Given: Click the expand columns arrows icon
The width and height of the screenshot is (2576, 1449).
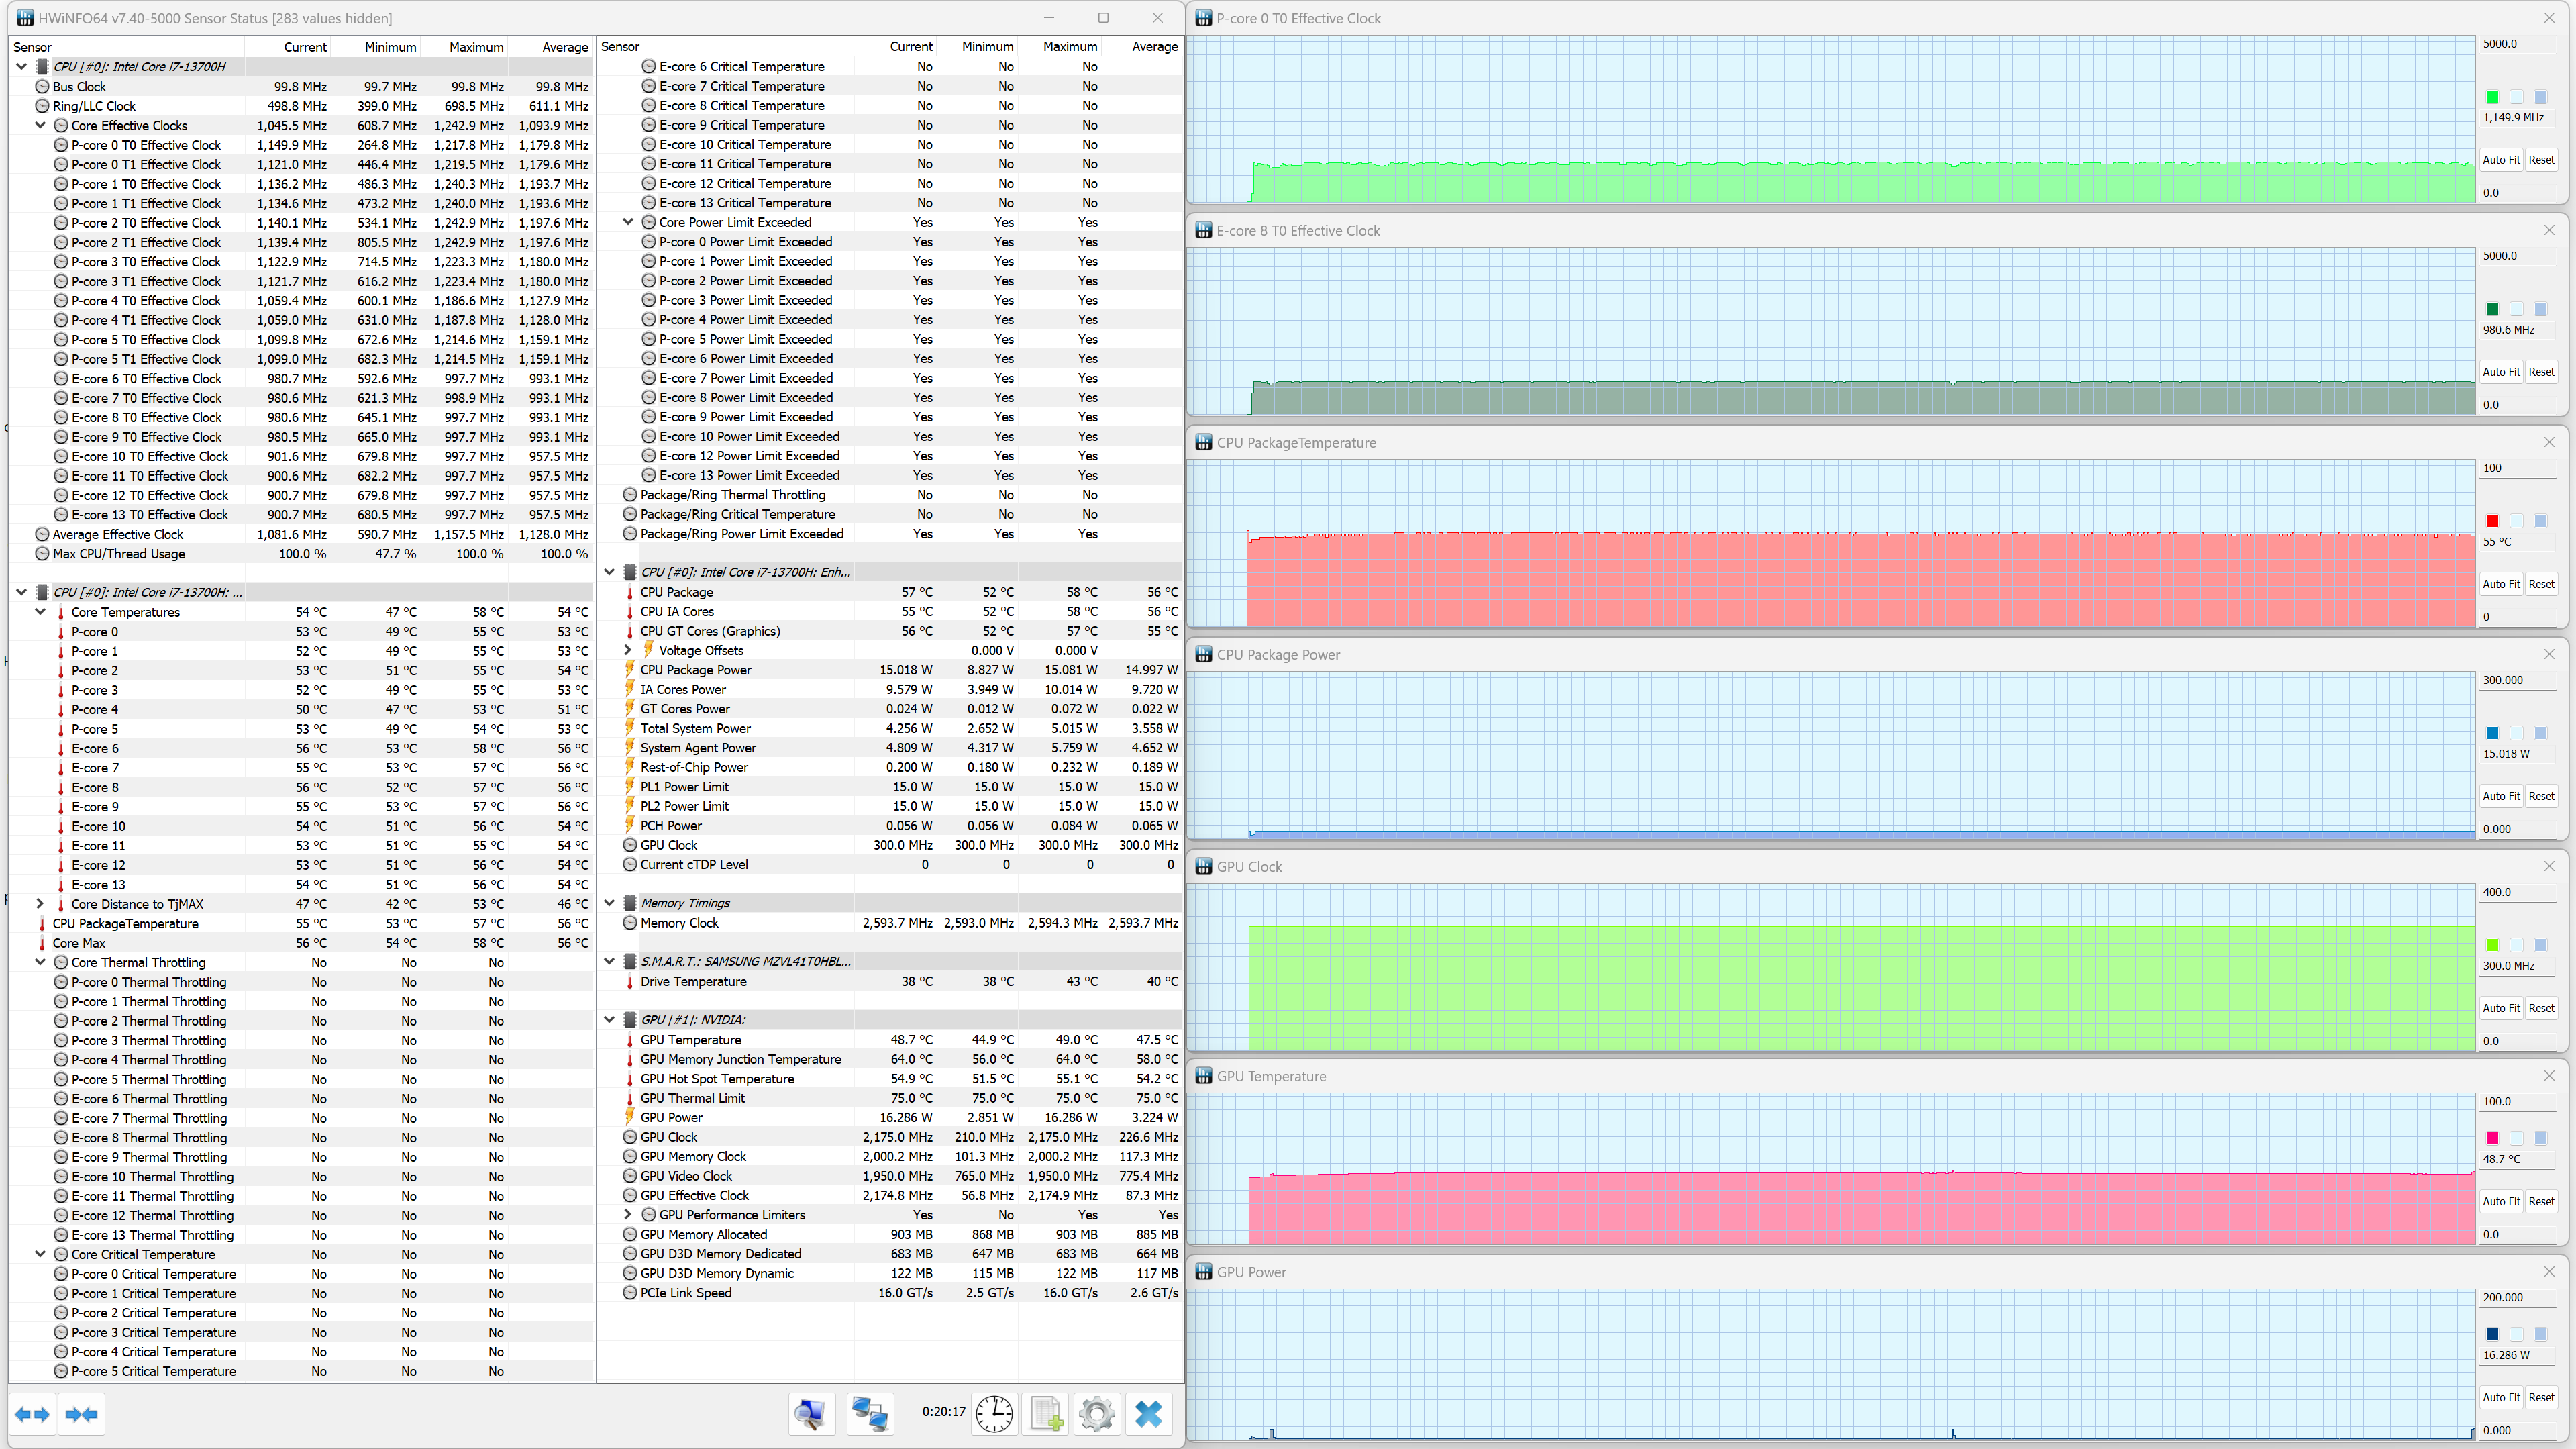Looking at the screenshot, I should click(x=33, y=1413).
